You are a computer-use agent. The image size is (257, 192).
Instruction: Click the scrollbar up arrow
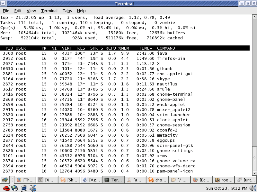254,17
